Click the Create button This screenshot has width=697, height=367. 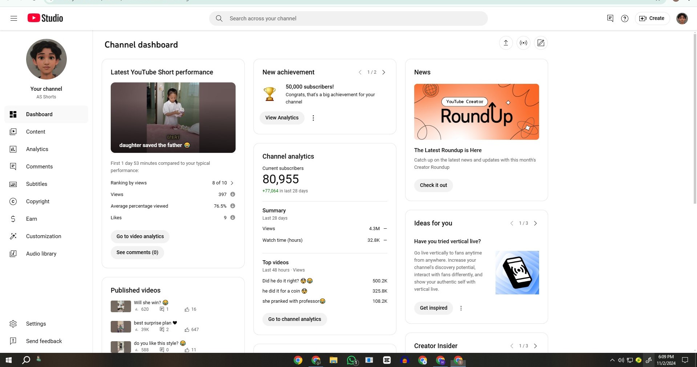click(x=652, y=18)
